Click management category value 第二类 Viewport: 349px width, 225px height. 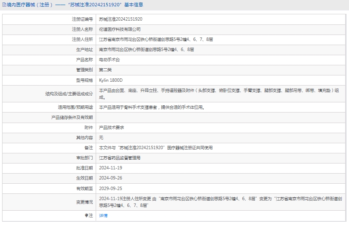pos(105,70)
